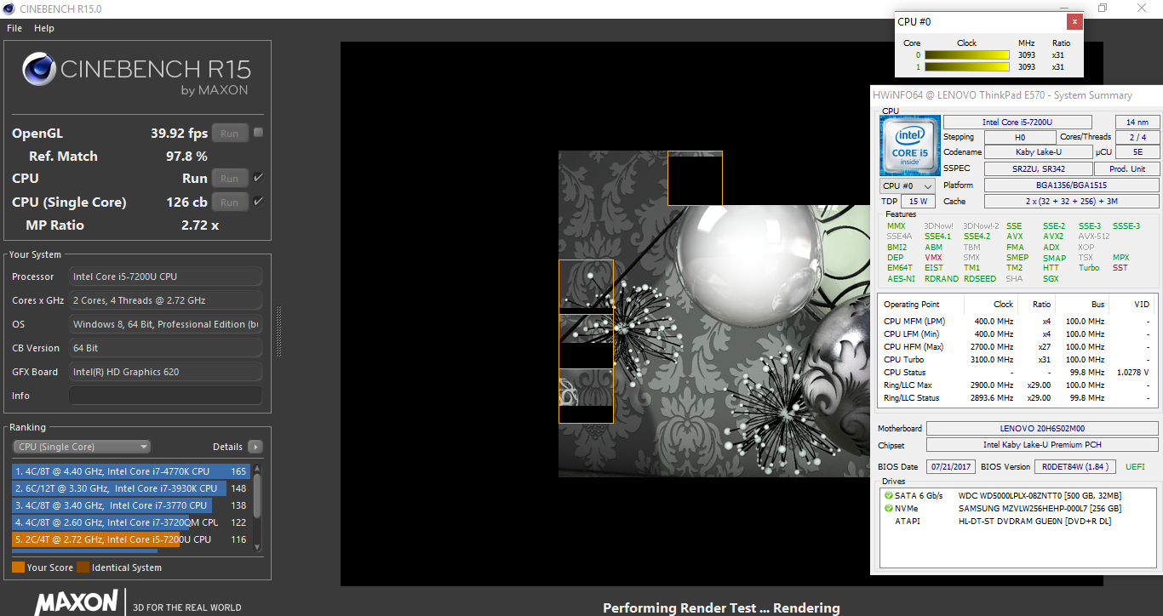Restore down the CINEBENCH window
1163x616 pixels.
click(x=1103, y=9)
